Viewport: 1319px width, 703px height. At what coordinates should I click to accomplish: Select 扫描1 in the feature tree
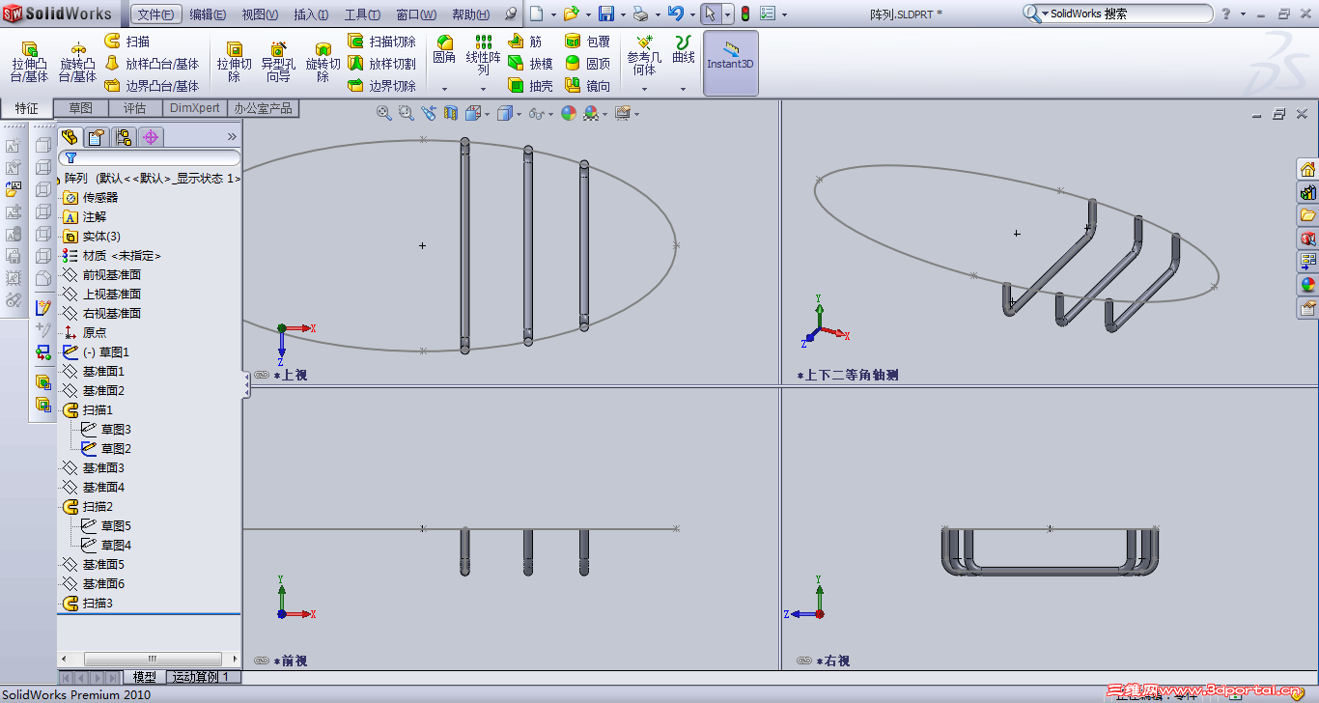tap(89, 410)
